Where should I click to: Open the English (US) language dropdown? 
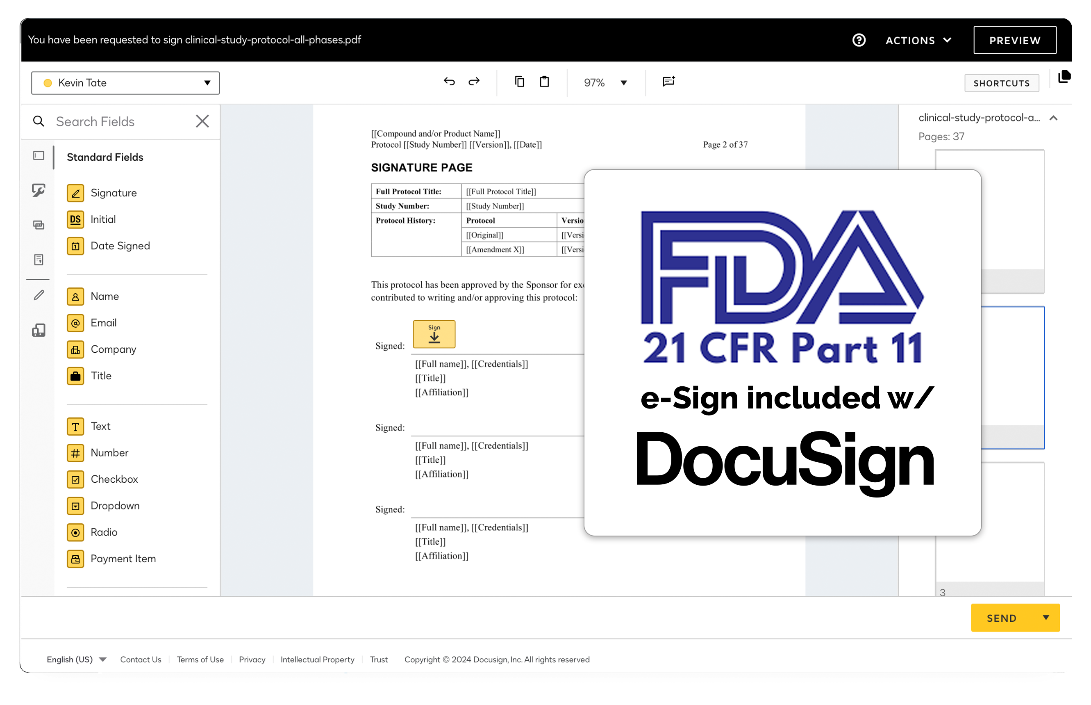click(76, 659)
